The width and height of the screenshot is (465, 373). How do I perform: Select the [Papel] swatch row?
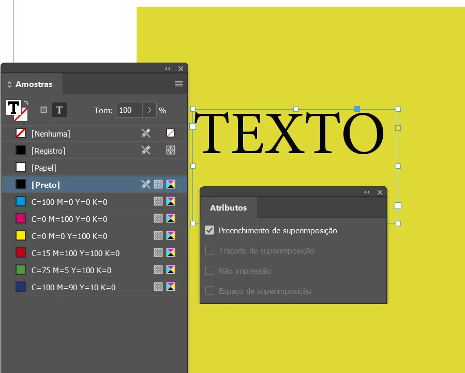point(95,168)
